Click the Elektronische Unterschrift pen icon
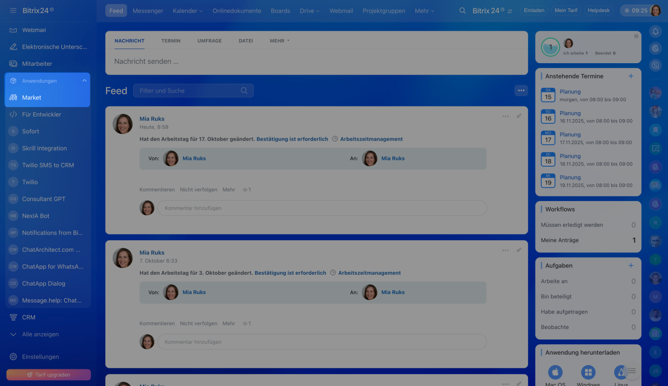 coord(14,46)
